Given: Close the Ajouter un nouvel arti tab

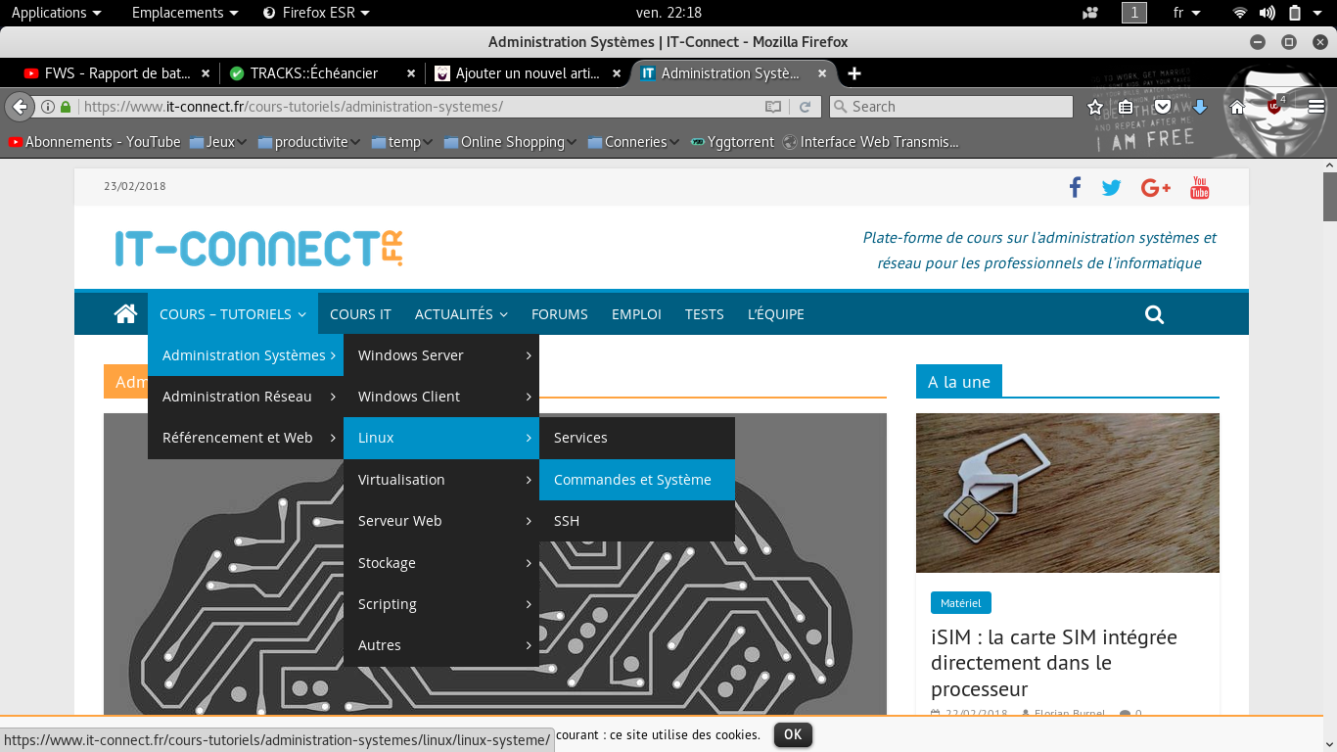Looking at the screenshot, I should click(x=617, y=73).
